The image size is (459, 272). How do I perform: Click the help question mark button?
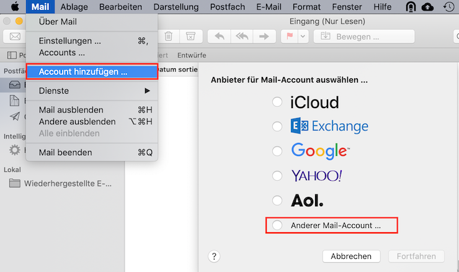tap(215, 256)
